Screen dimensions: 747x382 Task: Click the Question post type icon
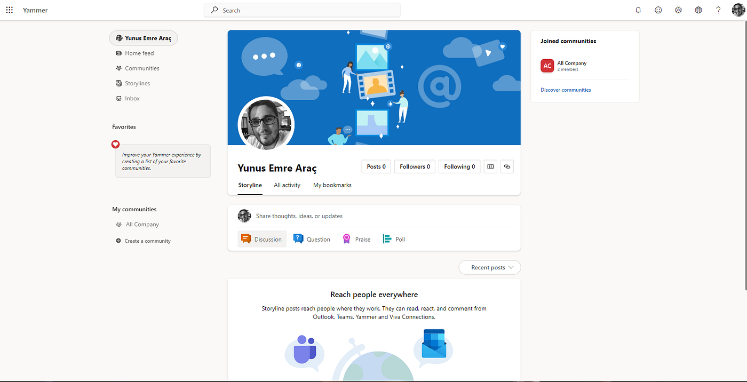tap(298, 239)
